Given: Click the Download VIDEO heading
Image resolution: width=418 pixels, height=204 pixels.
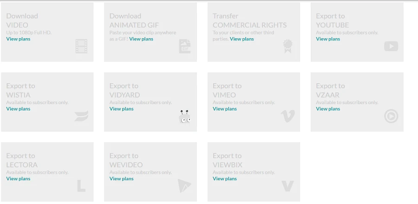Looking at the screenshot, I should (x=22, y=20).
